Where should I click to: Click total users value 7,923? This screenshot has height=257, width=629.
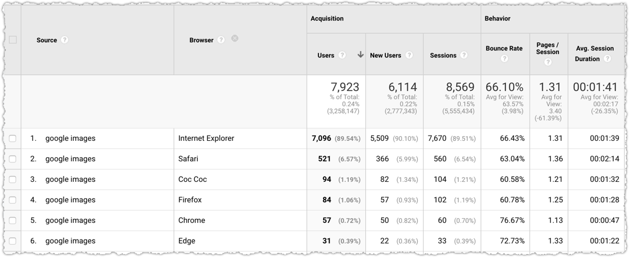click(x=345, y=87)
